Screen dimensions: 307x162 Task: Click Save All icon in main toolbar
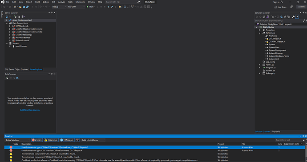pyautogui.click(x=27, y=7)
